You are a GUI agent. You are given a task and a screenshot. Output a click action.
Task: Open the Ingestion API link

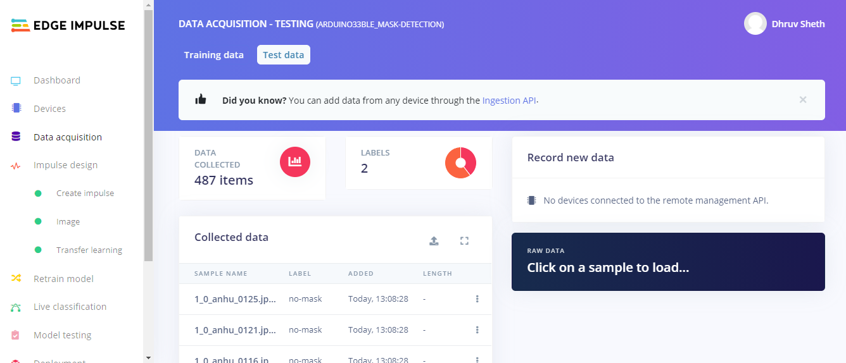[509, 100]
